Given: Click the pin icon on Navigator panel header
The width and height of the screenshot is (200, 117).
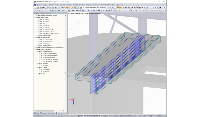Looking at the screenshot, I should click(63, 13).
